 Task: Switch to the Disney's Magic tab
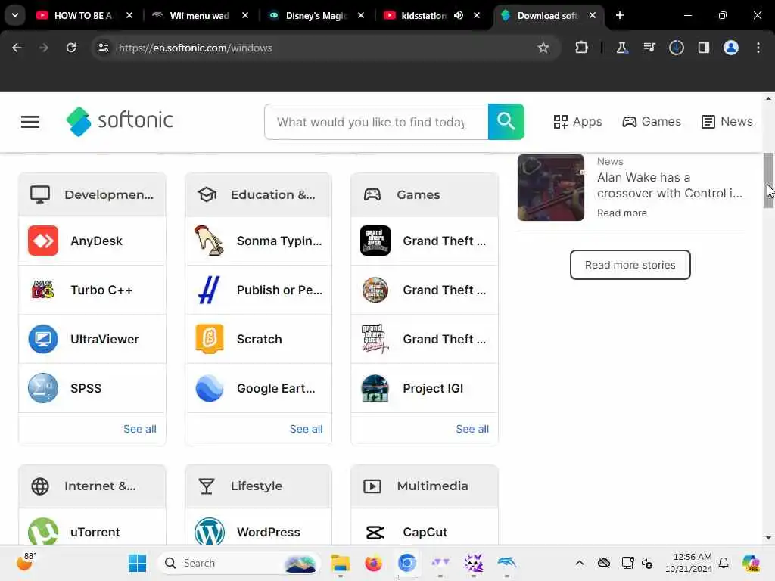pos(316,15)
